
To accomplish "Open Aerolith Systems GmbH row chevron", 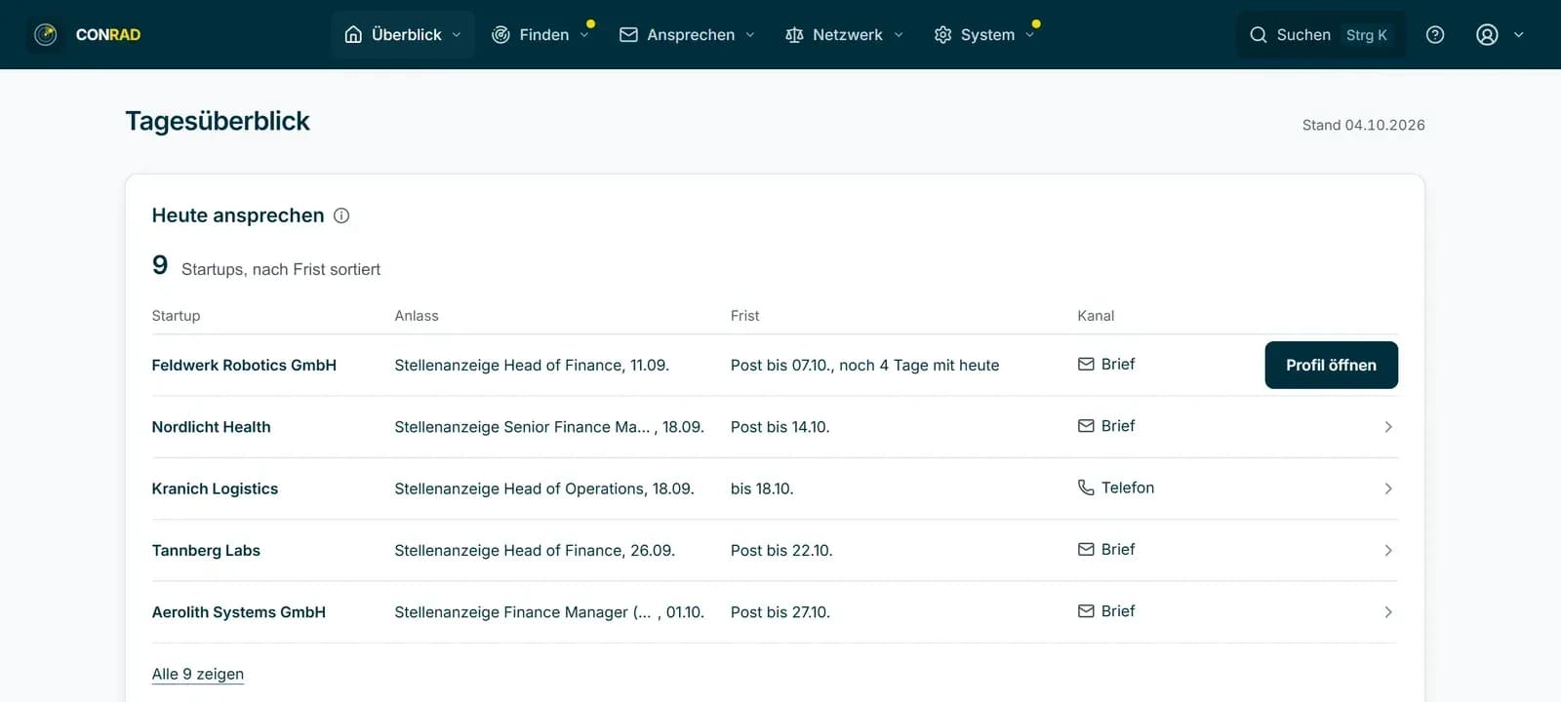I will pos(1388,612).
